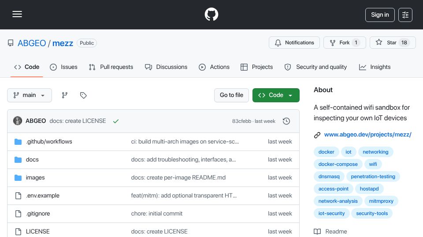The image size is (423, 237).
Task: Click the file icon for LICENSE
Action: (18, 232)
